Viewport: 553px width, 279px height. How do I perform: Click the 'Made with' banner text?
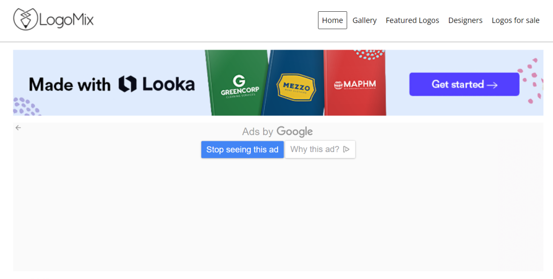(x=70, y=84)
